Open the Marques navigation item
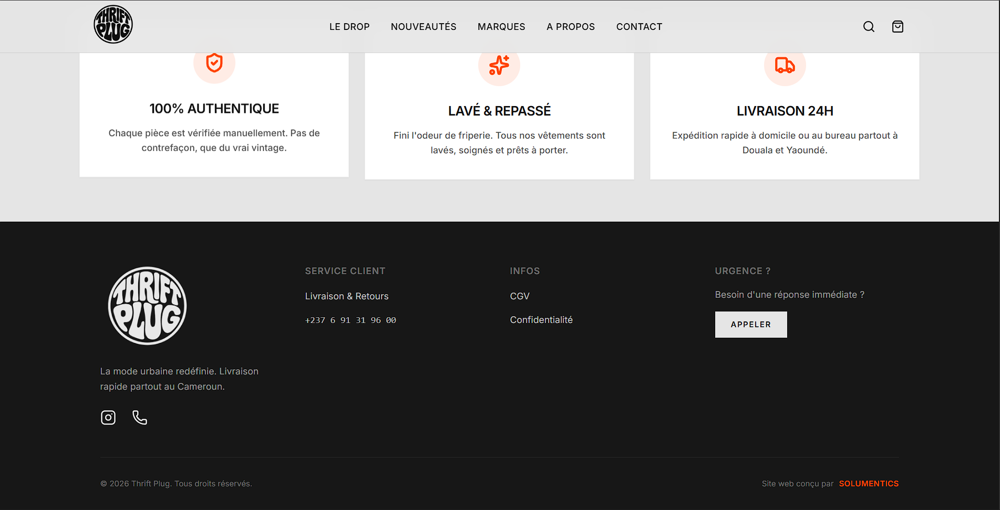 pyautogui.click(x=501, y=27)
